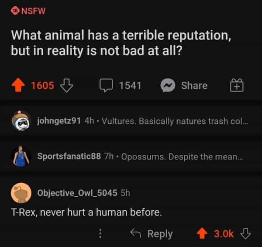
Task: Downvote the T-Rex comment
Action: click(x=246, y=234)
